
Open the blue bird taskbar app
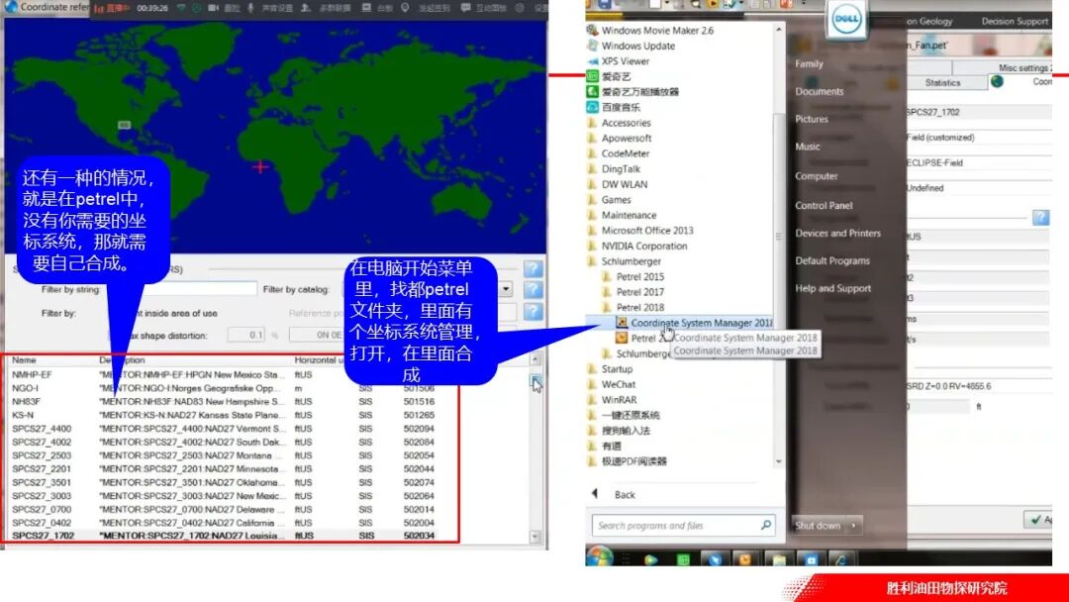click(x=715, y=559)
